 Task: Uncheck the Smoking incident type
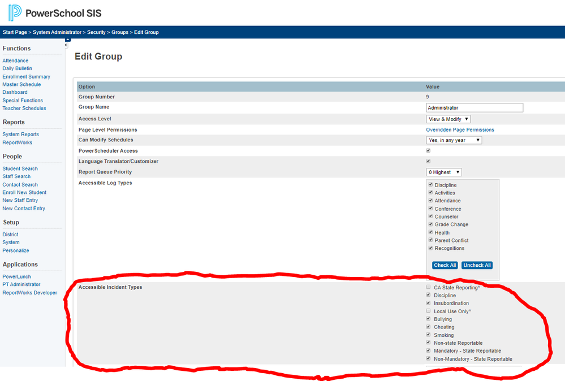pos(428,335)
